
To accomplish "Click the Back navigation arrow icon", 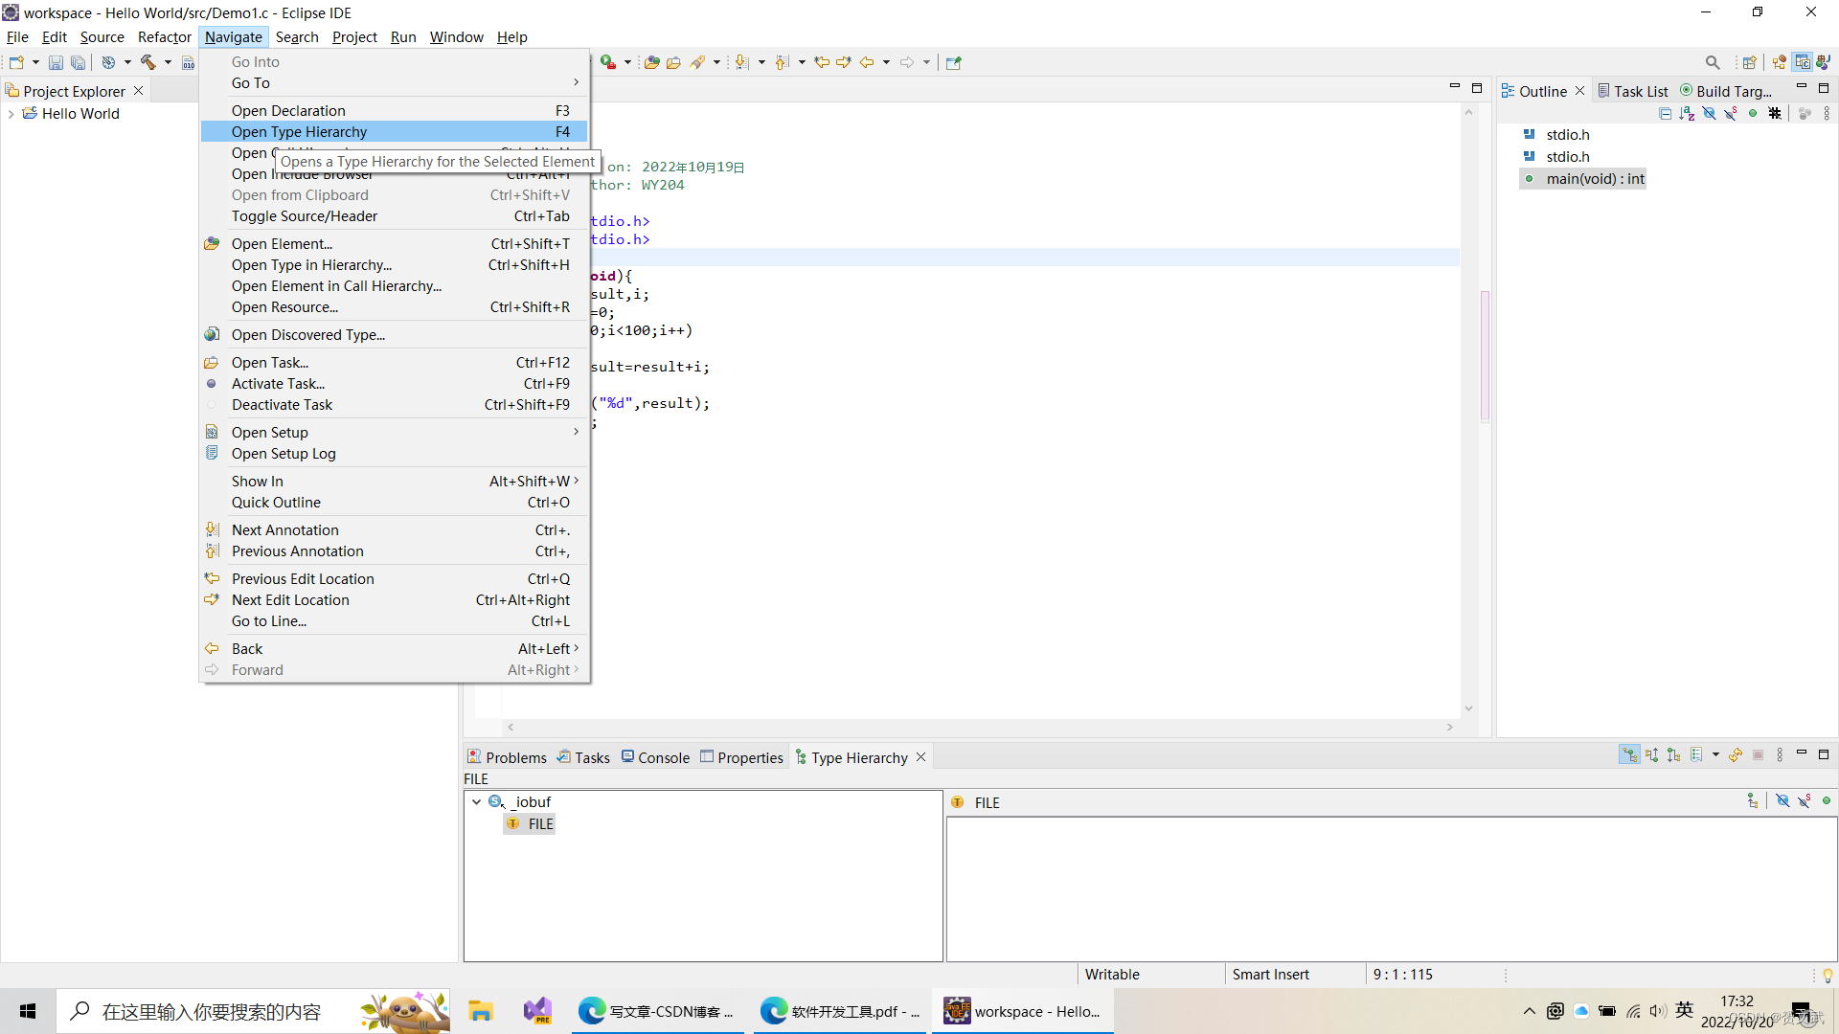I will click(x=867, y=62).
